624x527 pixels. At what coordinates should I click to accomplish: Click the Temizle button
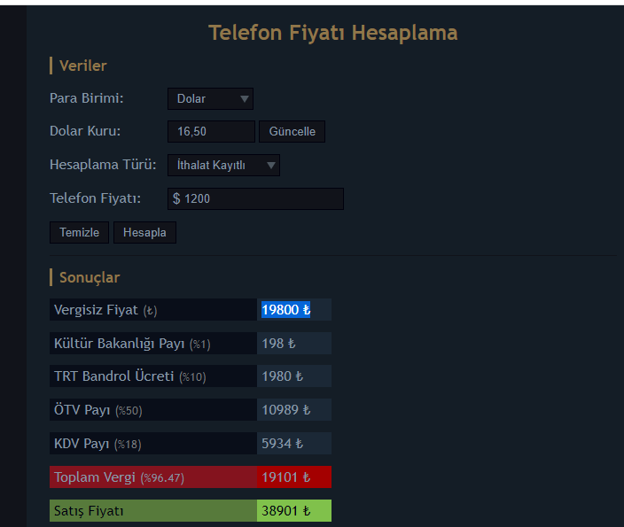[79, 232]
